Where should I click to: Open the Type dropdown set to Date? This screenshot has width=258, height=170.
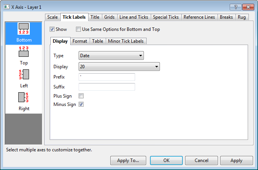coord(111,56)
